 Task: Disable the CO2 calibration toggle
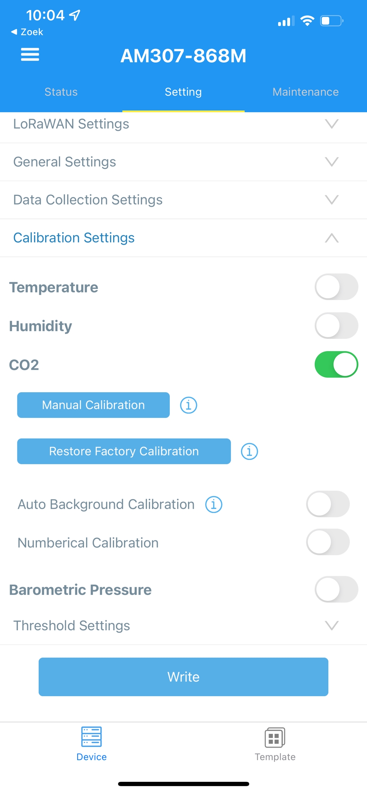[336, 364]
